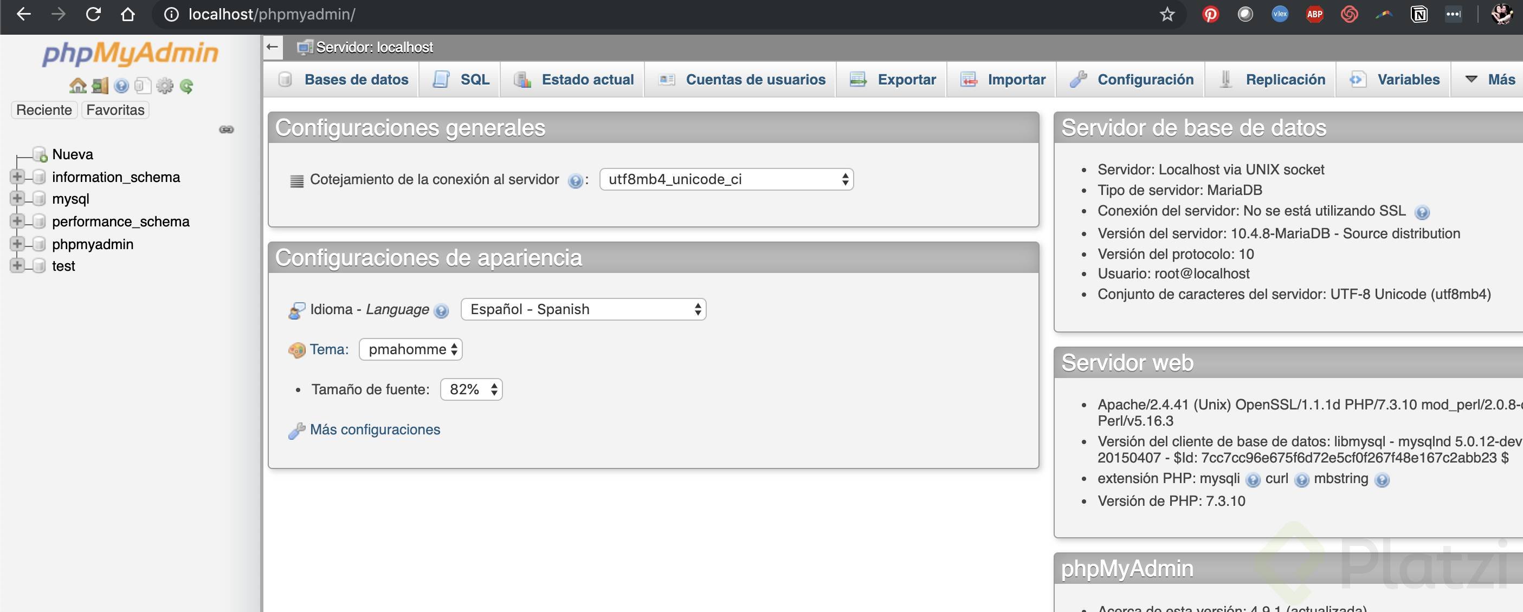Viewport: 1523px width, 612px height.
Task: Reload the browser page
Action: (x=93, y=14)
